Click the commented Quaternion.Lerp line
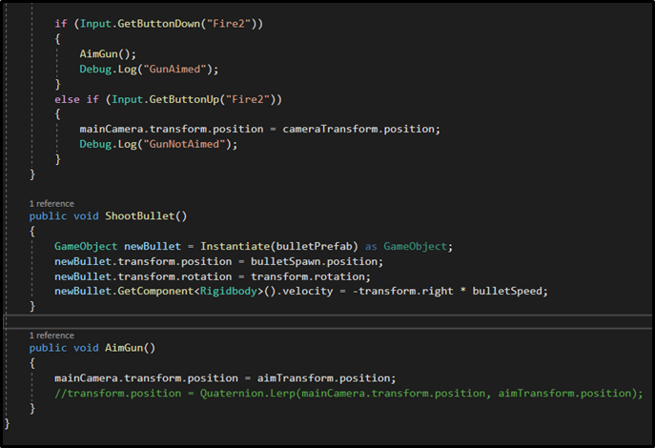Viewport: 655px width, 448px height. (x=349, y=394)
